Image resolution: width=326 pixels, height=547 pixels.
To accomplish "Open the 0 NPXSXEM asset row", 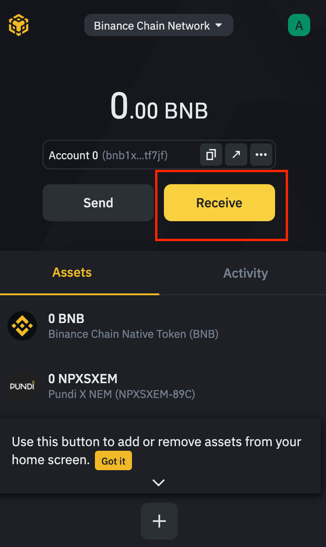I will coord(163,386).
